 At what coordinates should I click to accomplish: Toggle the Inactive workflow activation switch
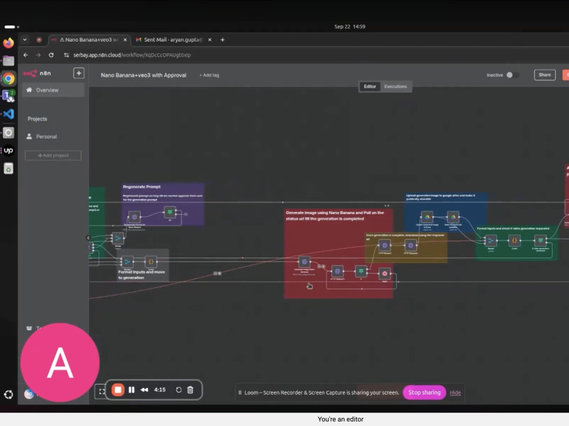pyautogui.click(x=513, y=75)
